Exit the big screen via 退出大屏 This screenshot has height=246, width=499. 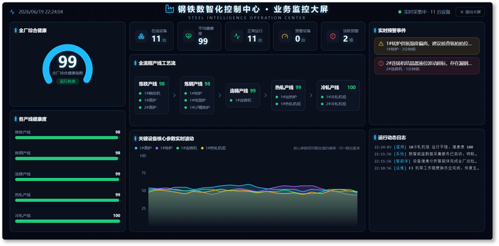pos(470,12)
